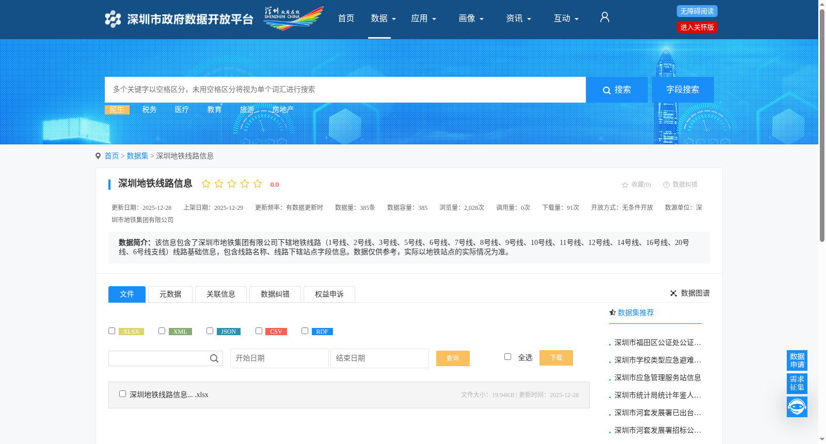Screen dimensions: 826x444
Task: Click the 搜索 button
Action: (617, 90)
